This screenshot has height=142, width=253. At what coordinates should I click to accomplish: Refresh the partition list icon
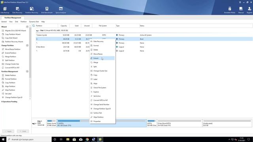34,26
